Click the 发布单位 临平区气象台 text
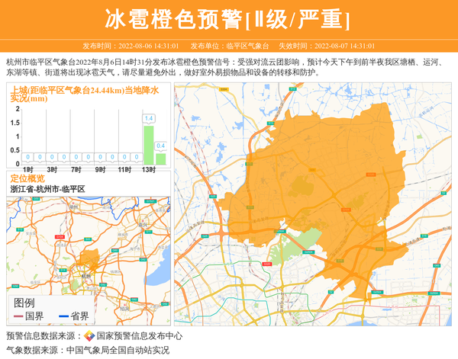 (x=228, y=46)
